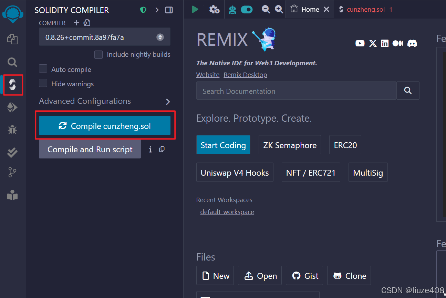This screenshot has height=298, width=446.
Task: Select the NFT / ERC721 template
Action: coord(311,172)
